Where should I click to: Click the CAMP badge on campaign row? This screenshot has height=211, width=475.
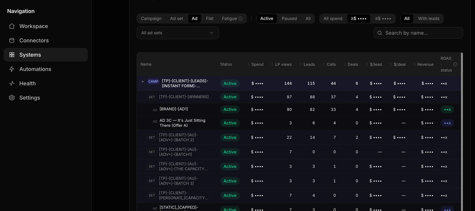153,81
